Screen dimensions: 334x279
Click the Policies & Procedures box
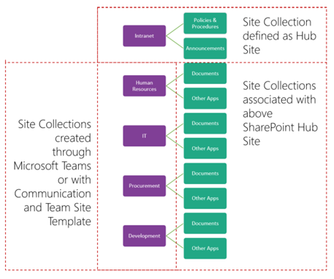click(205, 23)
